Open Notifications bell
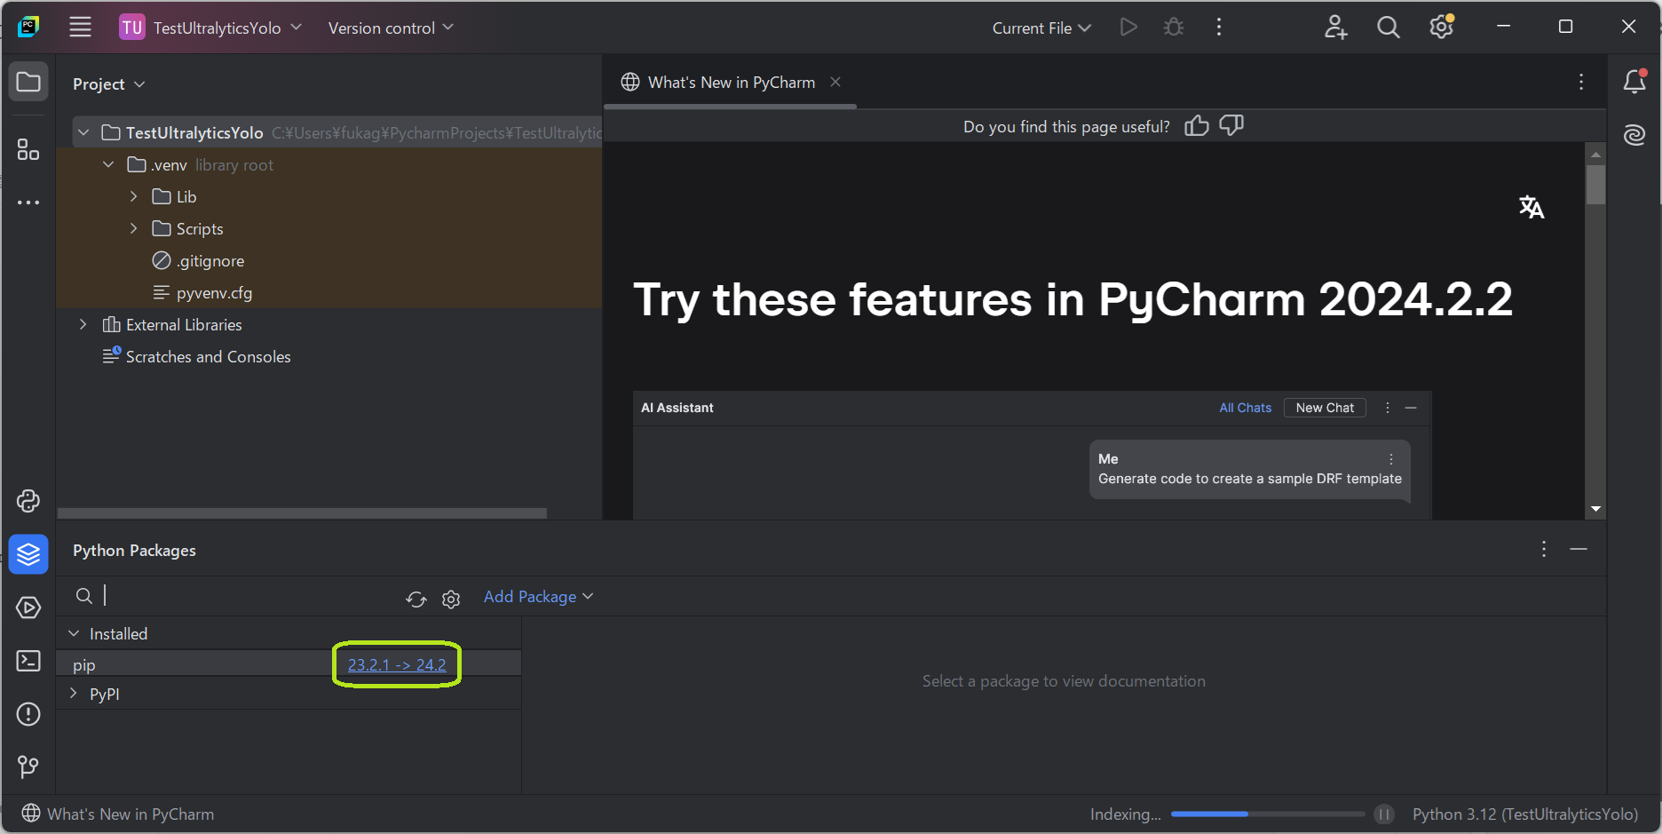 [1634, 82]
